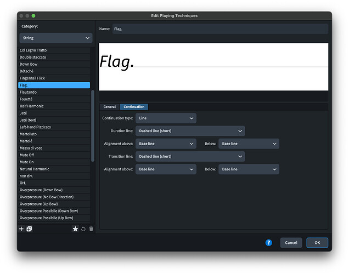Duplicate selected playing technique icon

tap(29, 229)
